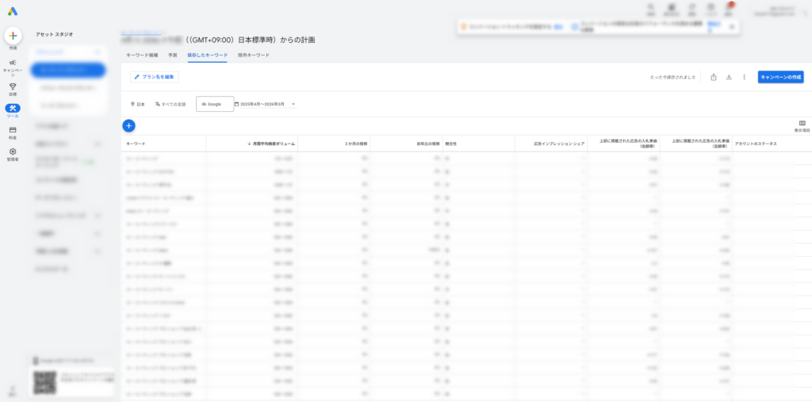
Task: Open 管理者 (Admin) gear icon
Action: [13, 154]
